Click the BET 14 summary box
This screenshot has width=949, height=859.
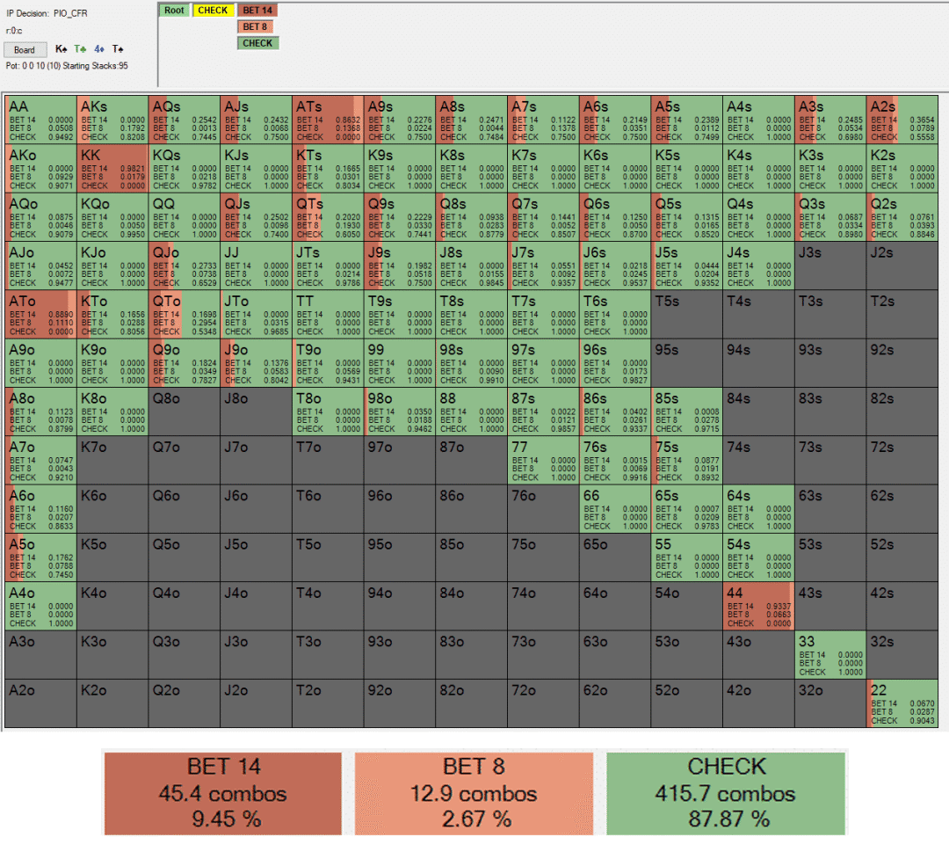[223, 793]
